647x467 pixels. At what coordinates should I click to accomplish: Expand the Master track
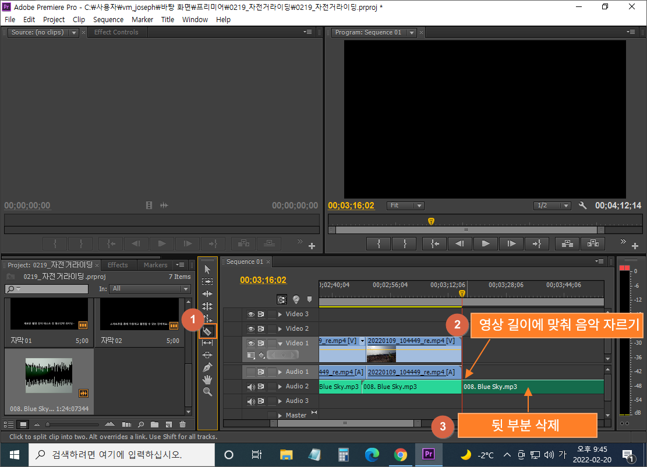(x=280, y=415)
